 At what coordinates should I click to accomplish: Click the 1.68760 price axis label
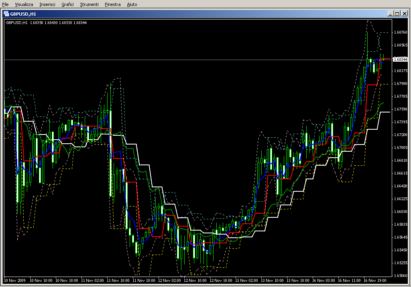(x=401, y=32)
